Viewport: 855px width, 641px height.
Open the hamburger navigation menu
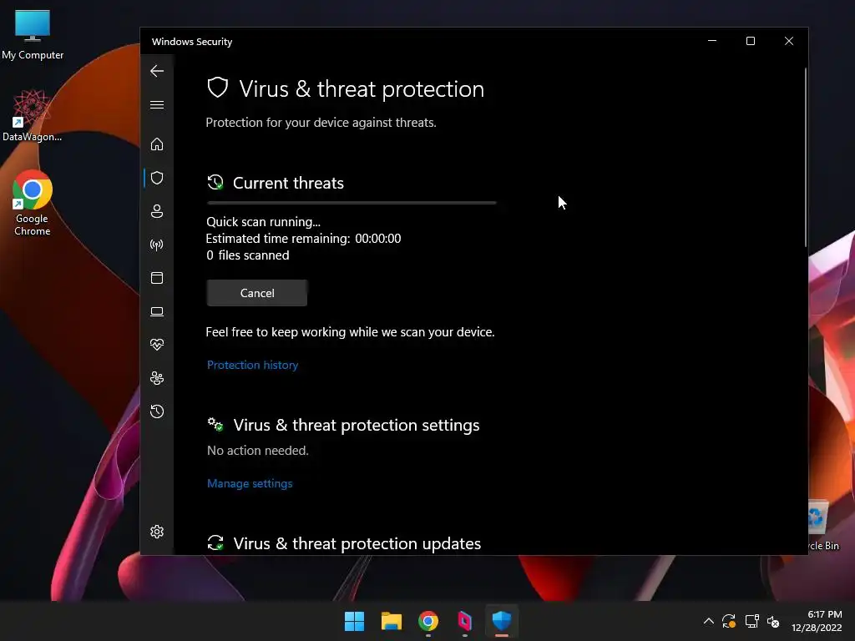coord(157,104)
